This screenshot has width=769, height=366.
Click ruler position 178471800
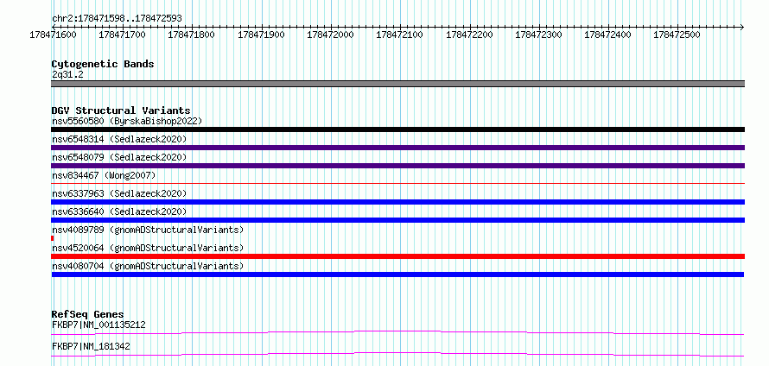click(191, 35)
